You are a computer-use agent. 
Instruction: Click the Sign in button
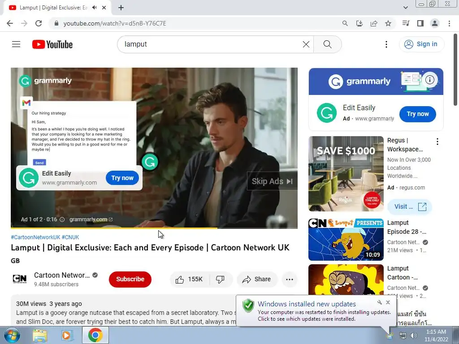[421, 44]
